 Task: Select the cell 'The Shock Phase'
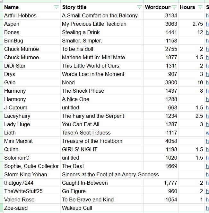pos(102,91)
